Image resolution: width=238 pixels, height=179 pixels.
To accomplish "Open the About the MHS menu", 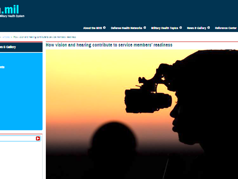I will click(x=93, y=28).
